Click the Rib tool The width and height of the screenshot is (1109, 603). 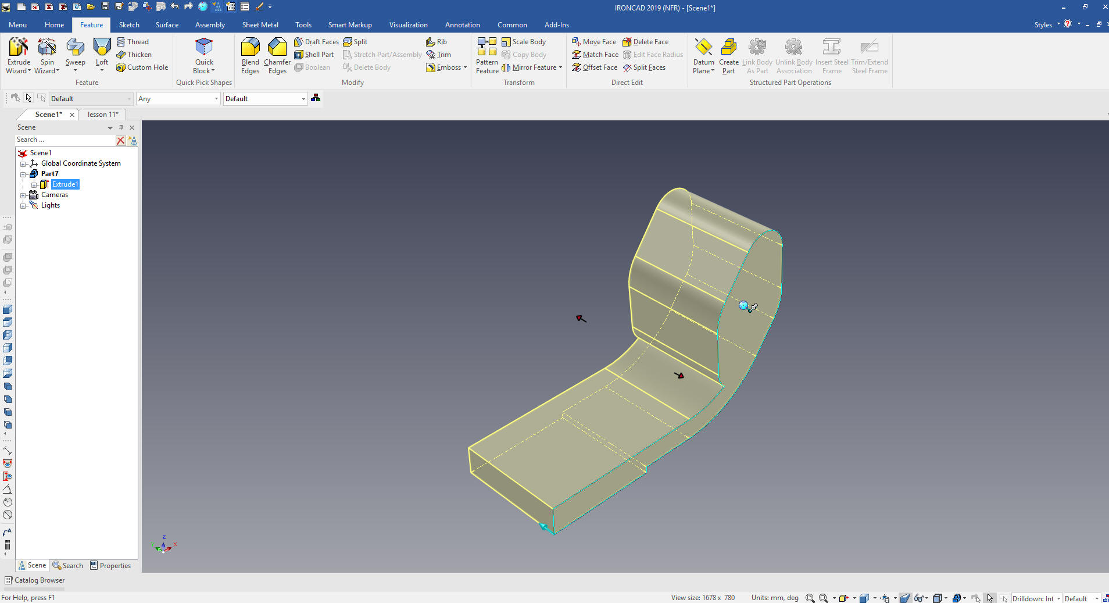437,42
